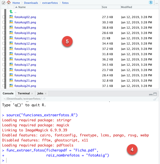Open file fotoAsig16.png

[25, 59]
